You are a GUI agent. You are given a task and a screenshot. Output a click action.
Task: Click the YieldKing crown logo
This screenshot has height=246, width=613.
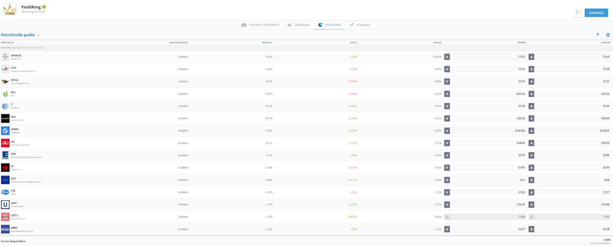pos(9,9)
